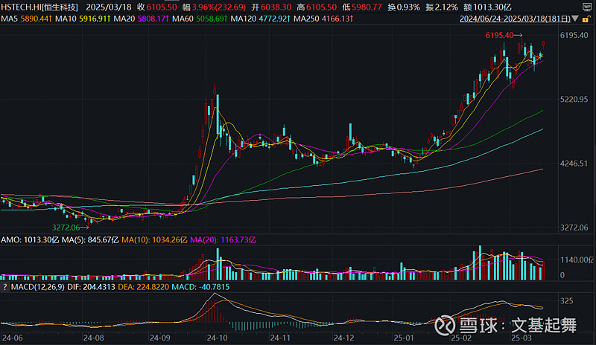Click the MA120 4772.92 indicator label
The height and width of the screenshot is (345, 596).
click(x=261, y=19)
